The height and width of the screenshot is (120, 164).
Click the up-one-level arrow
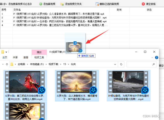click(x=7, y=64)
